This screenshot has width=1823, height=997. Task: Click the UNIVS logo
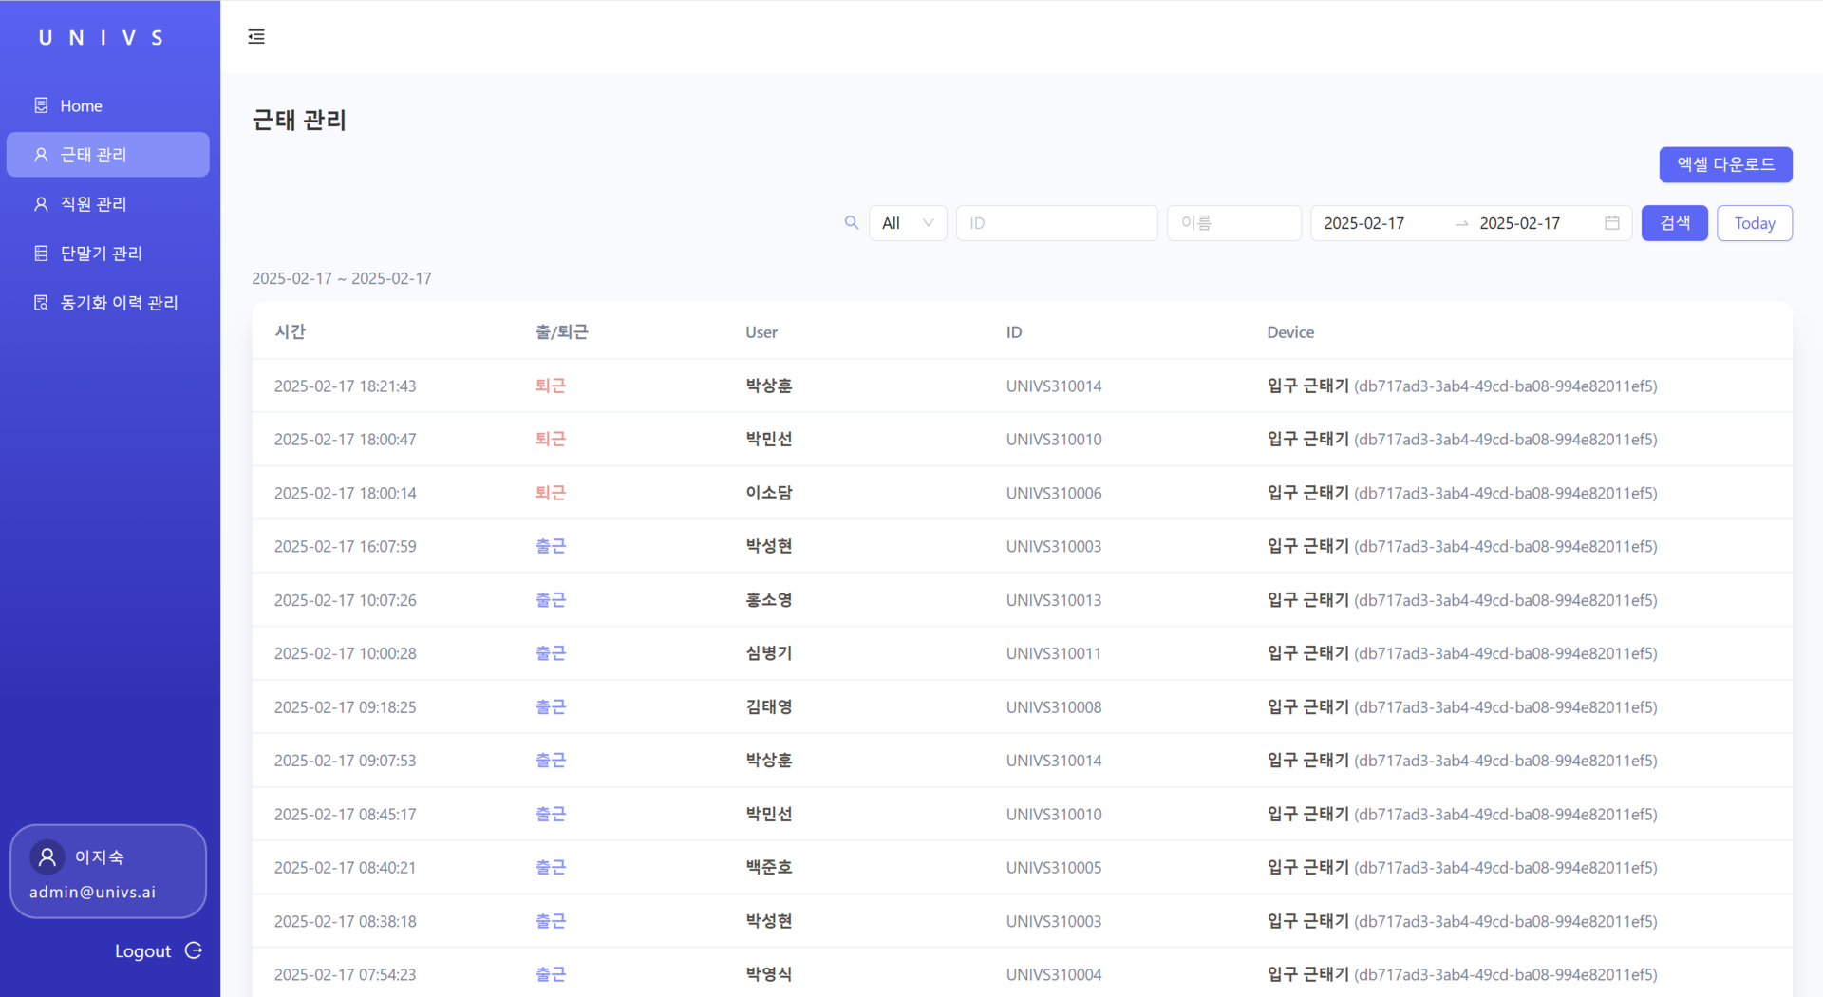102,38
